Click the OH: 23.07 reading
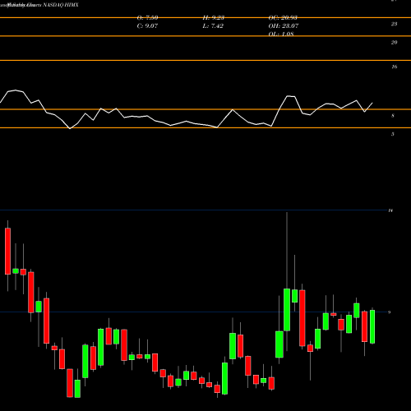The height and width of the screenshot is (411, 411). [x=284, y=26]
